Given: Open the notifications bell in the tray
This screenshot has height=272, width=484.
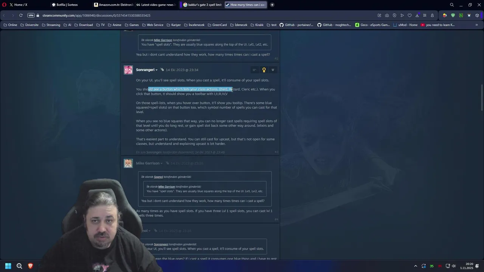Looking at the screenshot, I should point(478,266).
